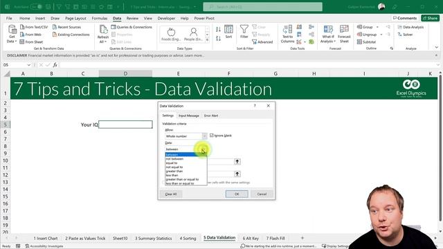Image resolution: width=443 pixels, height=249 pixels.
Task: Select column F header
Action: coord(229,74)
